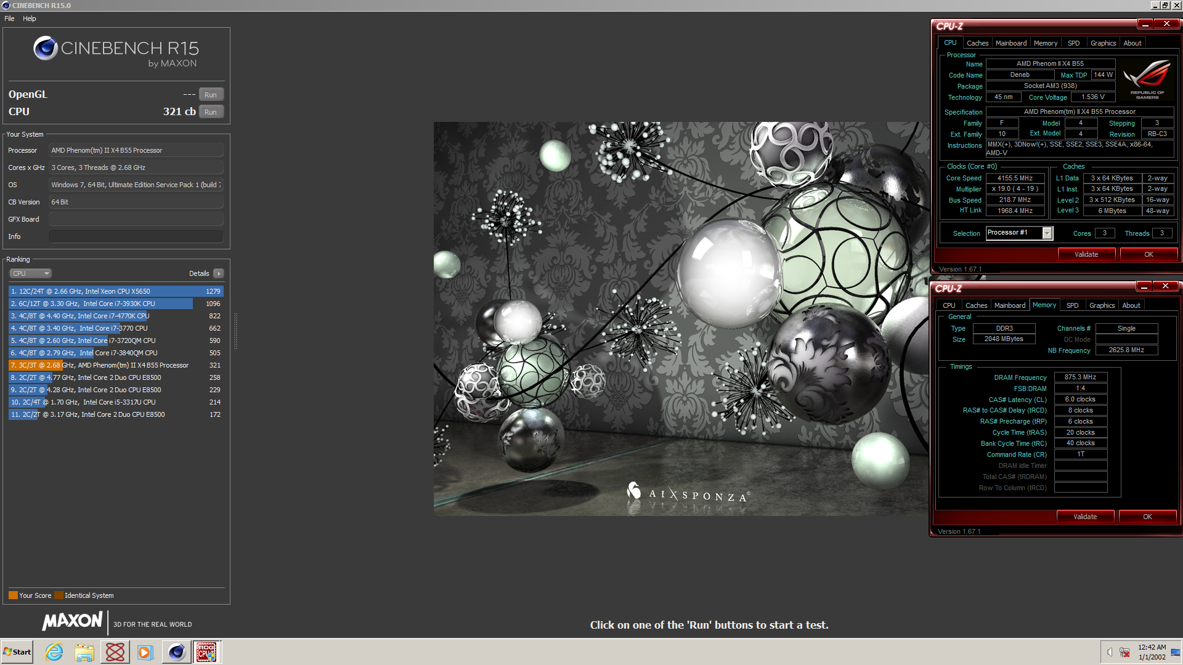The width and height of the screenshot is (1183, 665).
Task: Open Graphics tab in top CPU-Z window
Action: 1103,43
